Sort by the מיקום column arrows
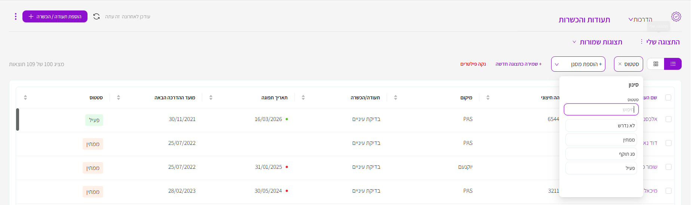This screenshot has height=205, width=691. point(396,97)
